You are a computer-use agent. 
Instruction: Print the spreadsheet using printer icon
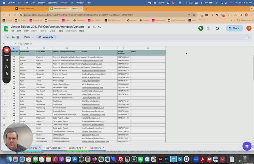(x=13, y=37)
